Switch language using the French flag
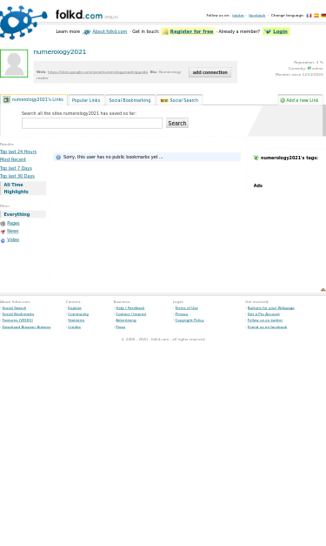The height and width of the screenshot is (546, 326). 309,16
